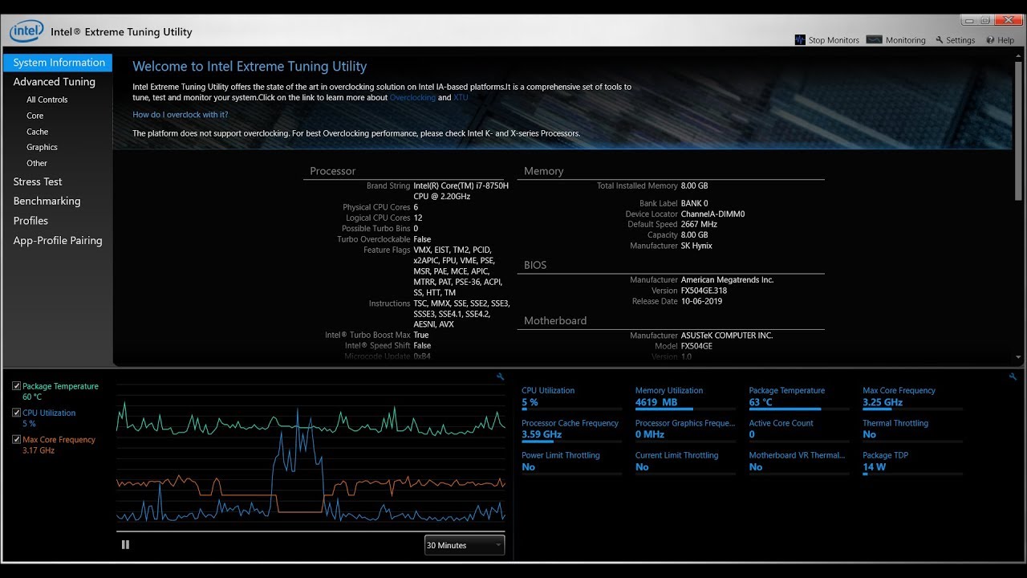The image size is (1027, 578).
Task: Click Package TDP 14 W tile
Action: coord(912,462)
